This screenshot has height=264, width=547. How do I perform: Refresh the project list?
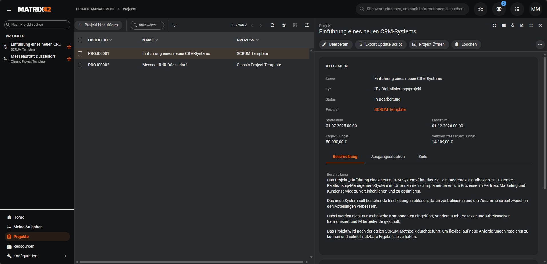272,25
